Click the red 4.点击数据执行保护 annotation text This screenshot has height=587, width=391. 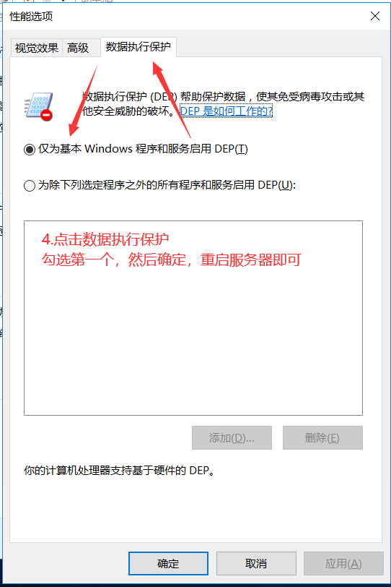pyautogui.click(x=105, y=239)
